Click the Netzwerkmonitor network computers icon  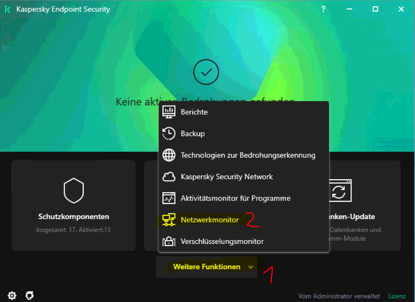169,220
